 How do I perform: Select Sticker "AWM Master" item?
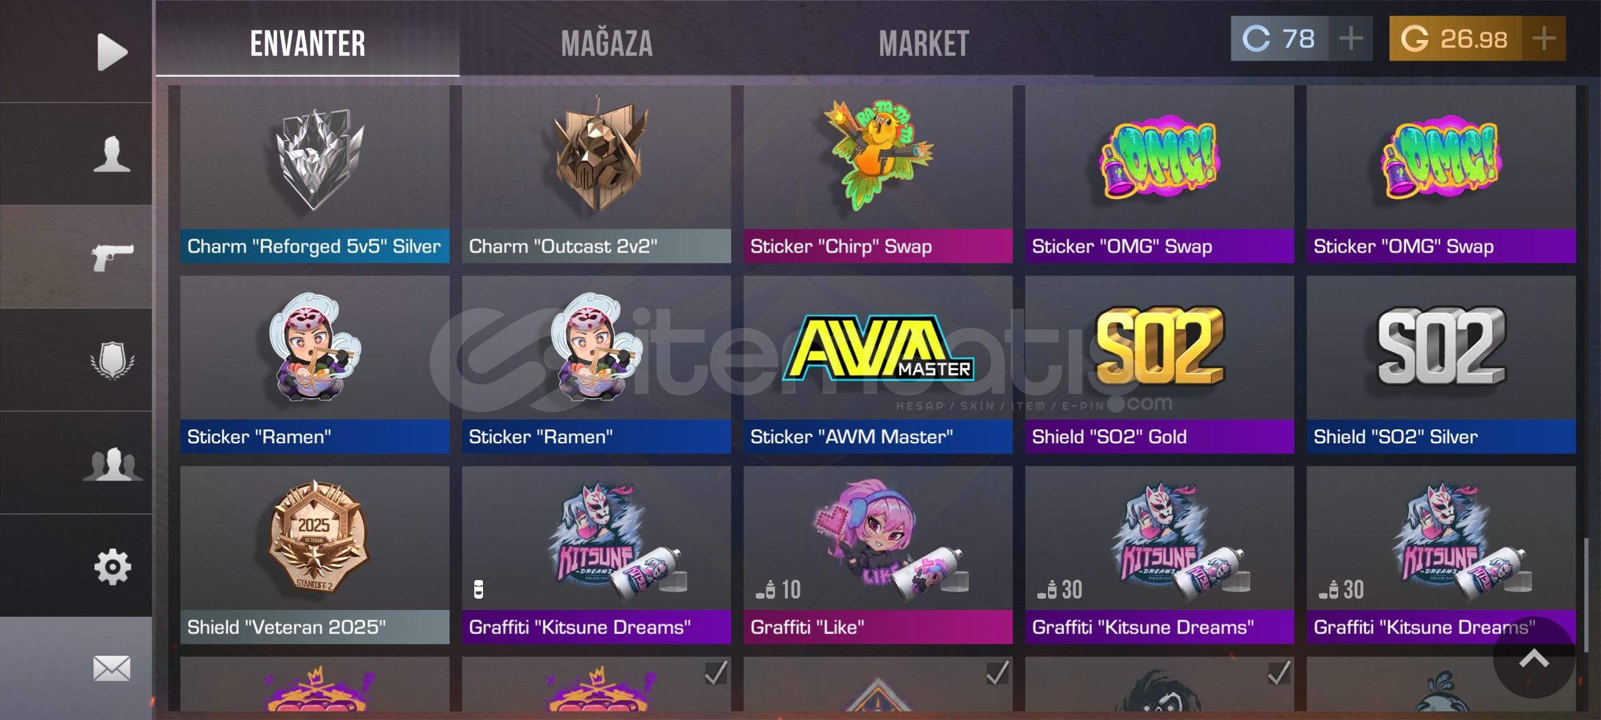point(878,365)
